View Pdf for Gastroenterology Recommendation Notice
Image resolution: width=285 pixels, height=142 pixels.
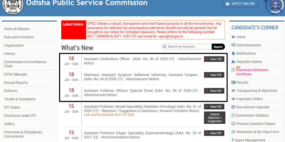214,133
